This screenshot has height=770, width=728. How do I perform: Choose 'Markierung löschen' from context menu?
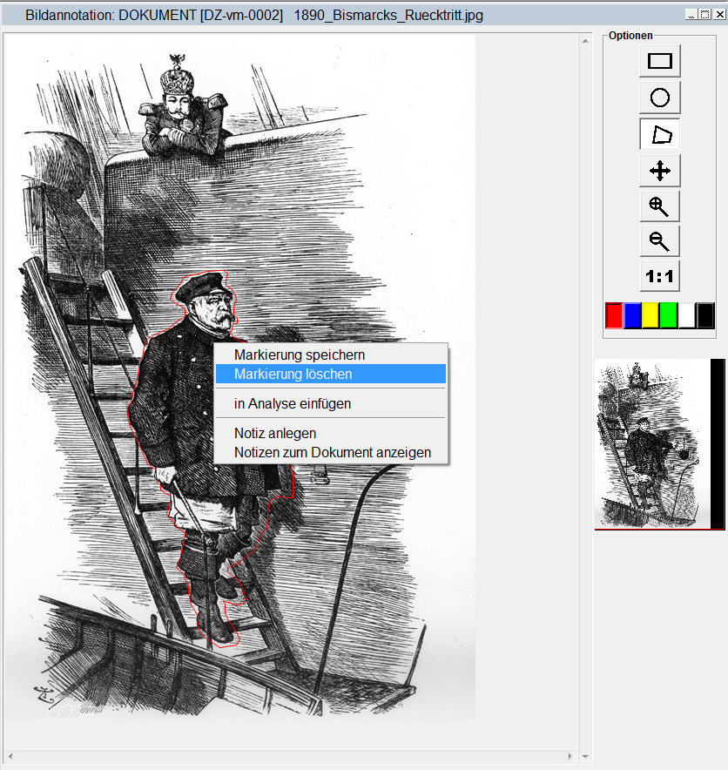point(293,374)
